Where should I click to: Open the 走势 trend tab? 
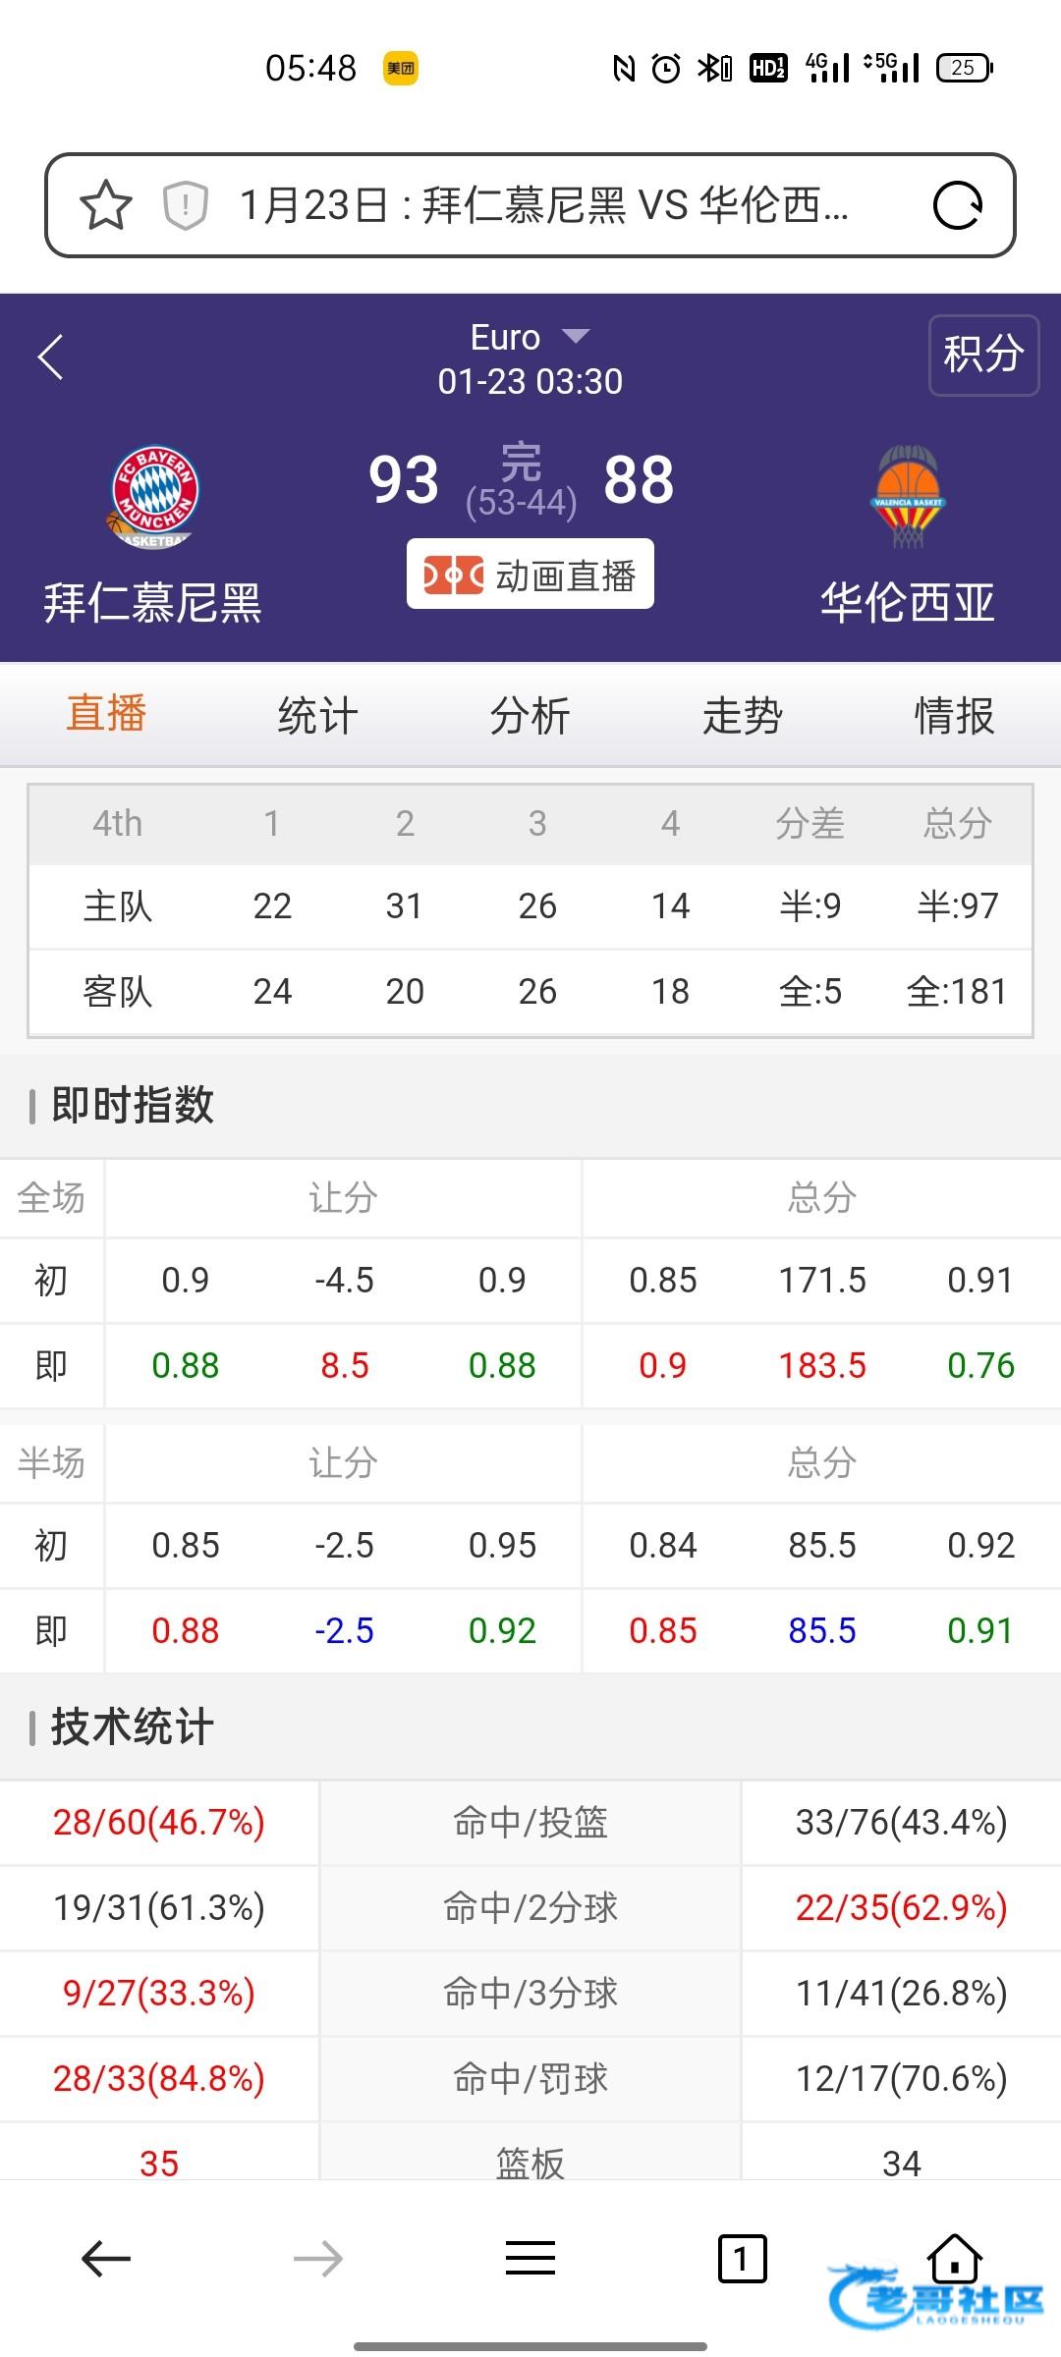[x=742, y=715]
